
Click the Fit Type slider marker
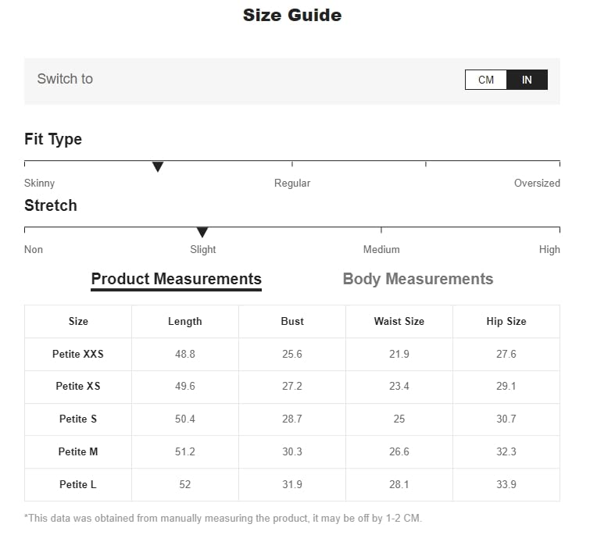pos(158,166)
